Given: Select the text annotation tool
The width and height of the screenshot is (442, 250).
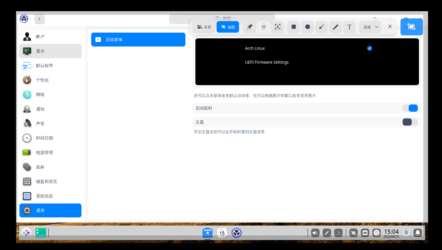Looking at the screenshot, I should pyautogui.click(x=349, y=27).
